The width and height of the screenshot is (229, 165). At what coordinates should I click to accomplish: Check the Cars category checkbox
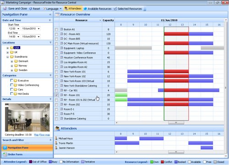pos(11,89)
